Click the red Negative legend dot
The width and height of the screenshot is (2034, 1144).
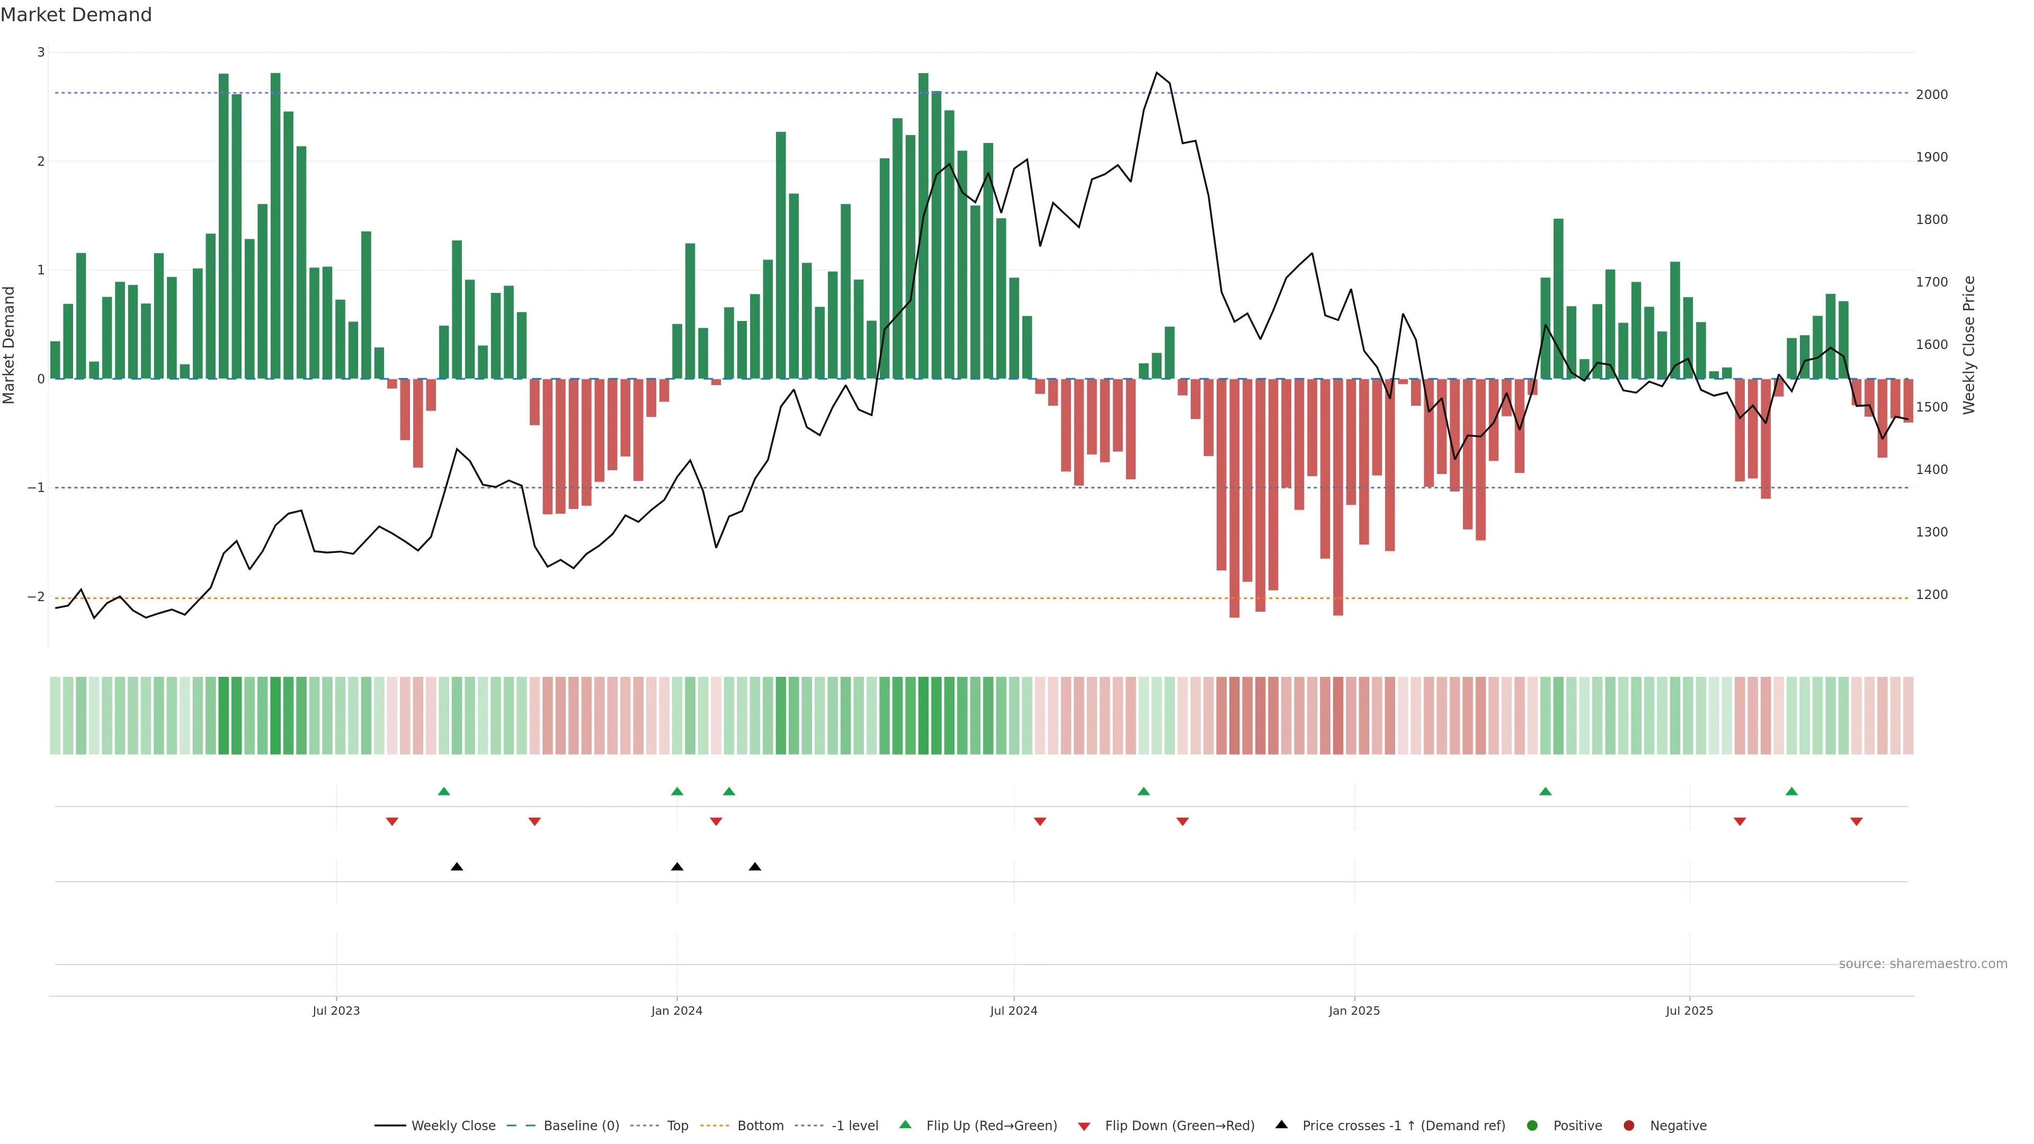[1629, 1126]
